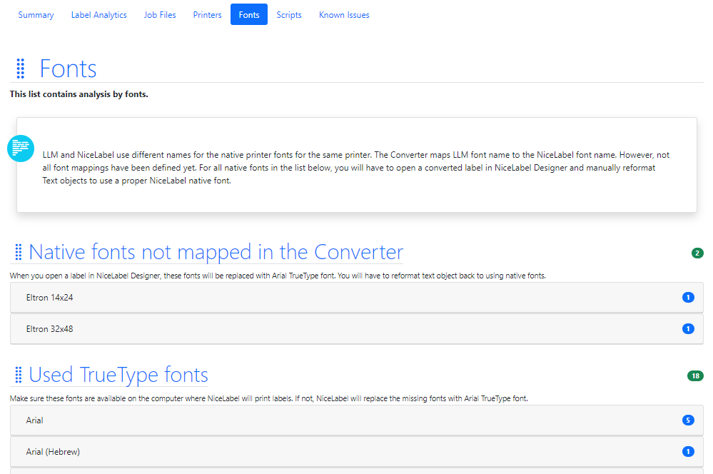Click green count badge for native fonts
The width and height of the screenshot is (713, 474).
click(x=697, y=253)
